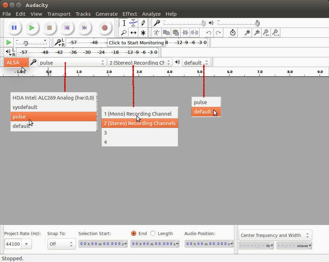Open Center frequency and Width dropdown
This screenshot has width=329, height=262.
pyautogui.click(x=275, y=235)
